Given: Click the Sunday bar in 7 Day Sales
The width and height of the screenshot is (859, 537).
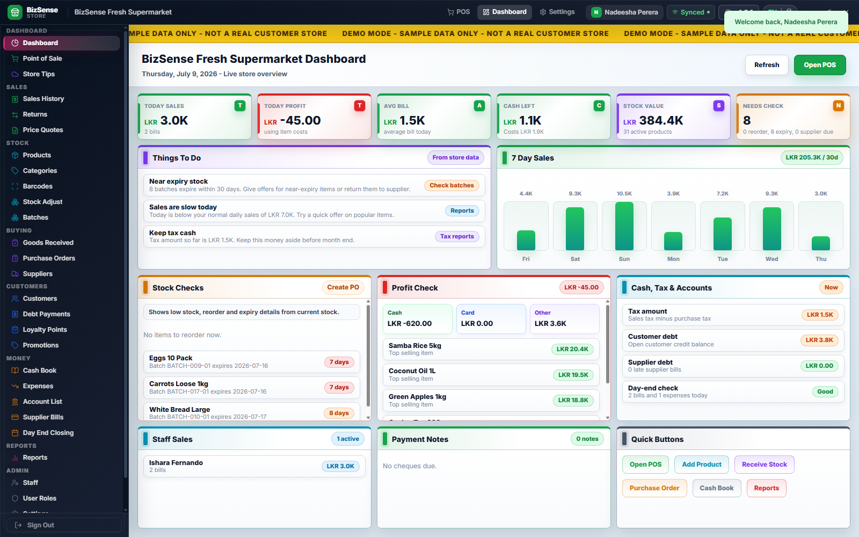Looking at the screenshot, I should (624, 226).
